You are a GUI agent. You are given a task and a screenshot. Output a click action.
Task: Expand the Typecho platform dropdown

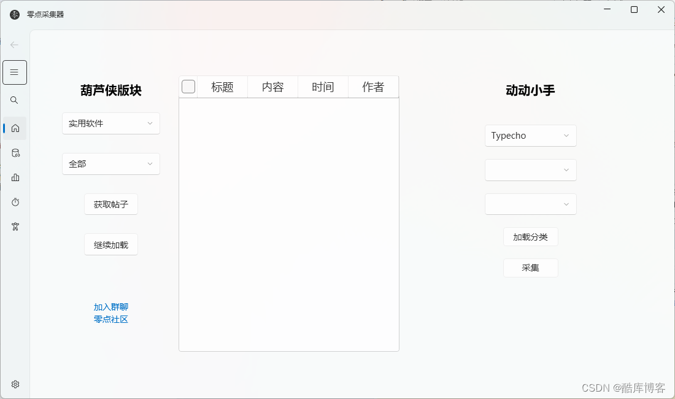[x=530, y=136]
